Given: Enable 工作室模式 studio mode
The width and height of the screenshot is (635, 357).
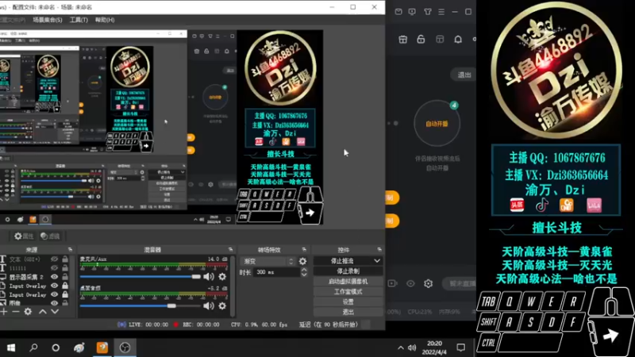Looking at the screenshot, I should (348, 291).
